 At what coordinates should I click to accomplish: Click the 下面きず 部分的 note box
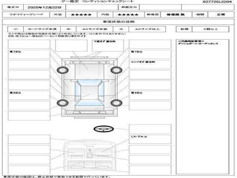tap(108, 45)
